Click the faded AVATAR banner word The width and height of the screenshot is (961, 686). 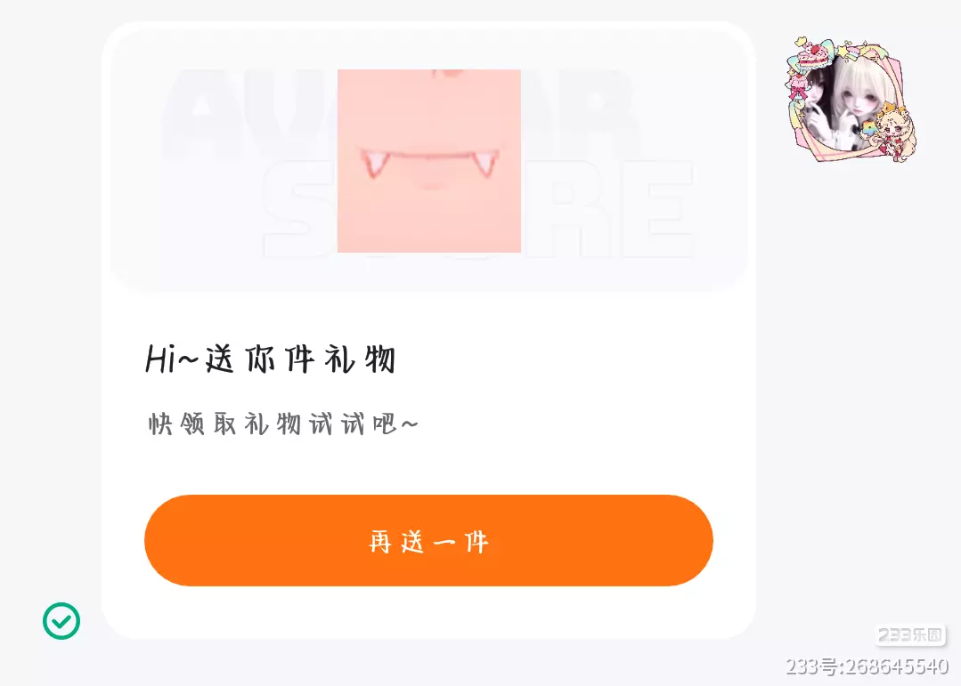(402, 113)
